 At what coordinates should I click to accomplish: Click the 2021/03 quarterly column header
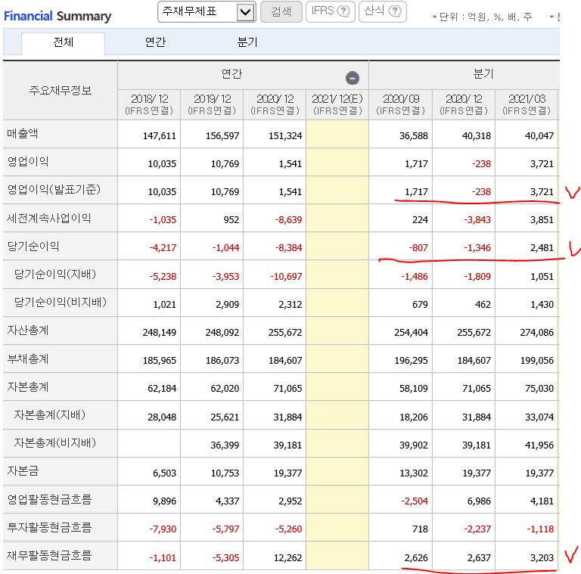pos(527,104)
